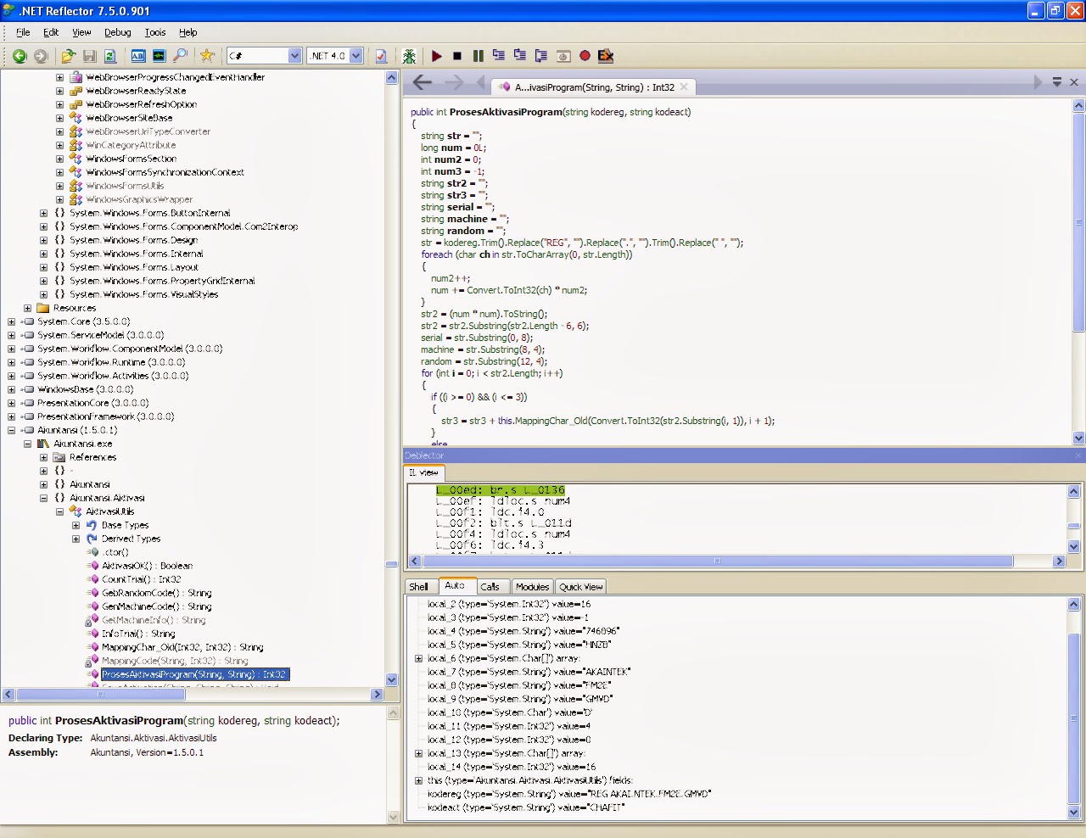Switch to the Quick View tab
The height and width of the screenshot is (838, 1086).
(x=580, y=587)
